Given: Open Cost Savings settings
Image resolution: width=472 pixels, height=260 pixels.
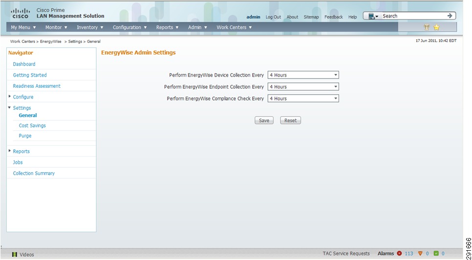Looking at the screenshot, I should coord(32,126).
